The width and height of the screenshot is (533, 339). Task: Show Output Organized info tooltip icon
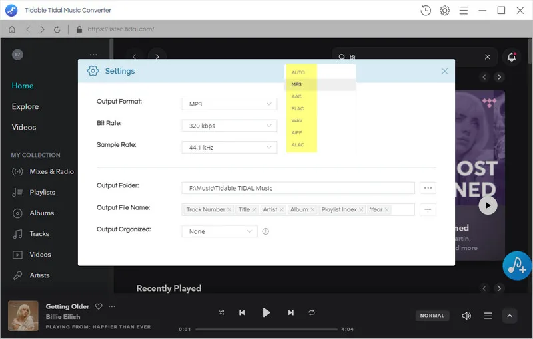265,231
